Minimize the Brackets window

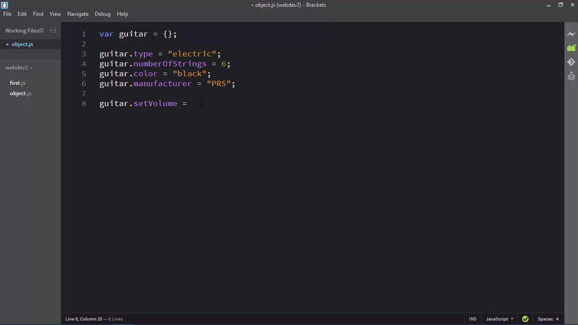(x=549, y=5)
